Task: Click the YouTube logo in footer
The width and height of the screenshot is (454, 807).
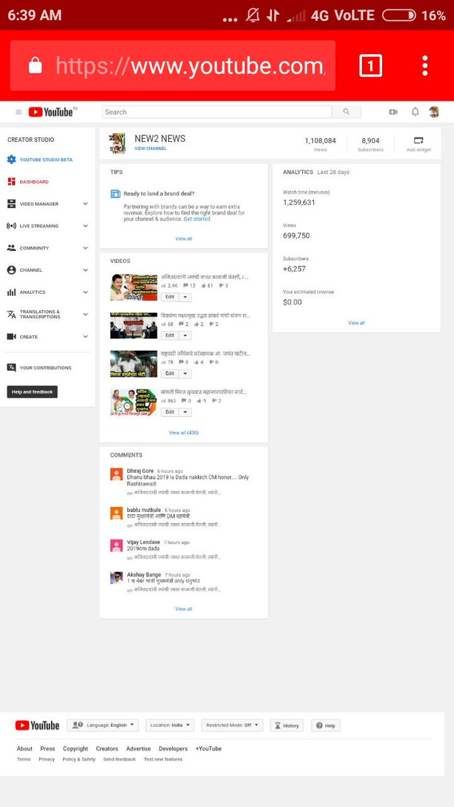Action: [x=37, y=726]
